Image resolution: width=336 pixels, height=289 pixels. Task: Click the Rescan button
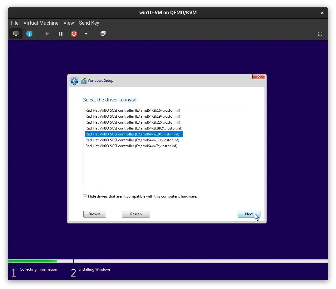pos(136,214)
